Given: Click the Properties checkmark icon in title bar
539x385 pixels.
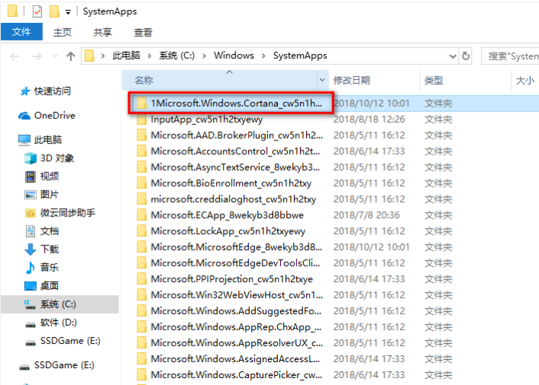Looking at the screenshot, I should coord(37,11).
